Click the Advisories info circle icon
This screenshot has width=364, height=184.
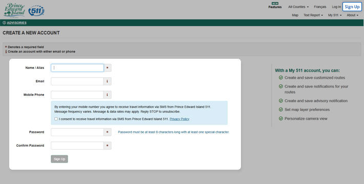coord(4,22)
